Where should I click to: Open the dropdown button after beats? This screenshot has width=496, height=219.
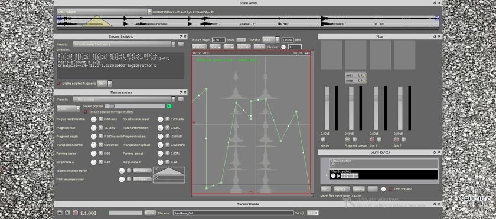tap(242, 40)
